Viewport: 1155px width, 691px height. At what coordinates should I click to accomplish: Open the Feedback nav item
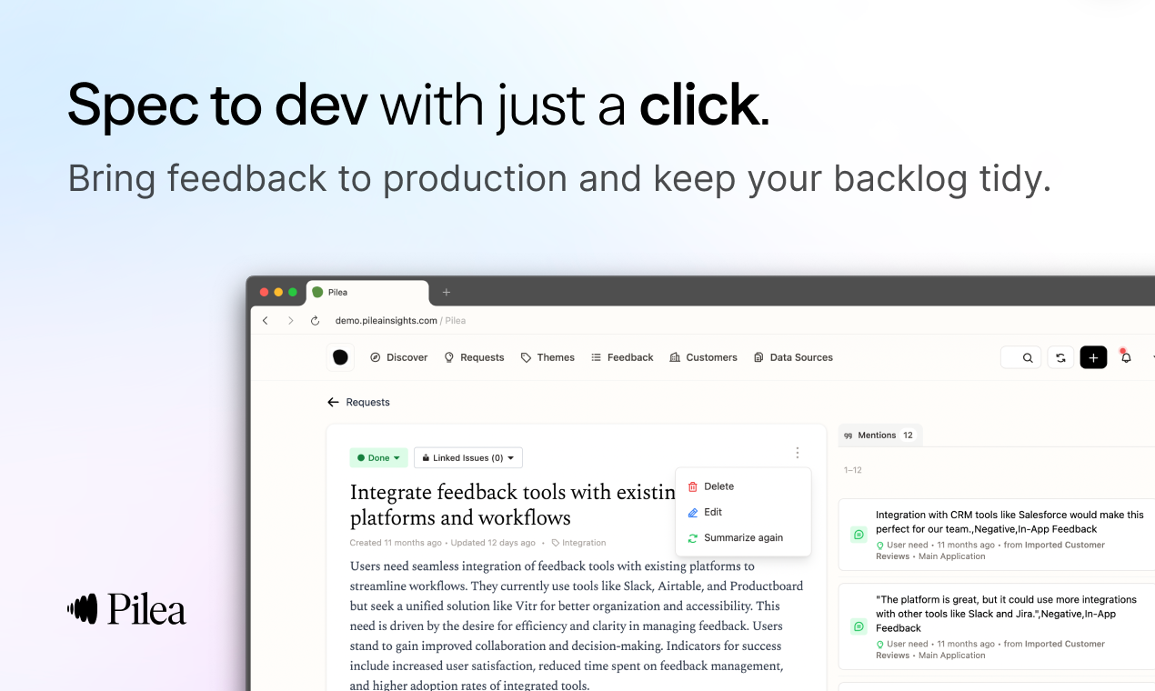coord(622,357)
